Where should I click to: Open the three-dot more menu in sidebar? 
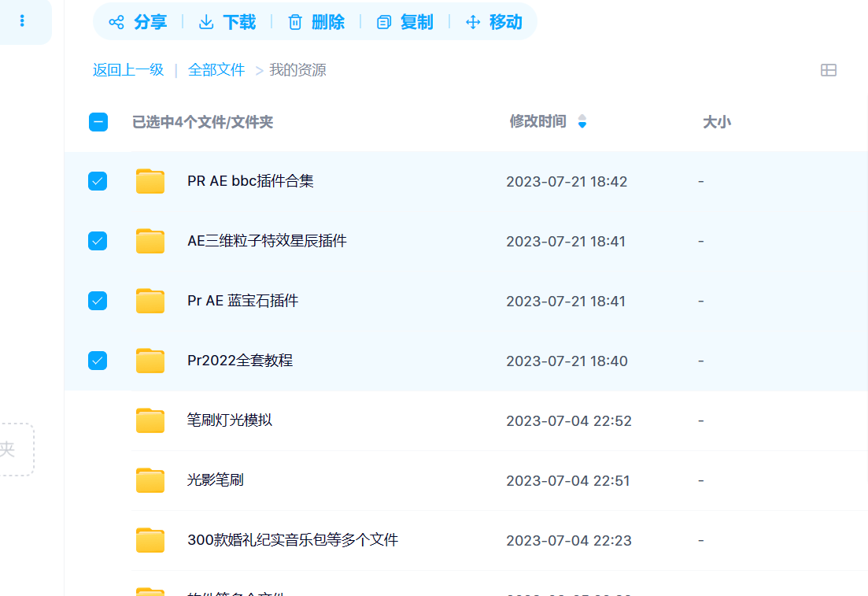pyautogui.click(x=22, y=20)
